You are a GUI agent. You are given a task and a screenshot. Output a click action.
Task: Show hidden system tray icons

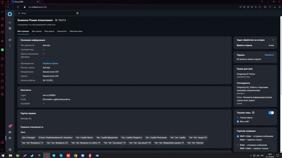(x=251, y=156)
